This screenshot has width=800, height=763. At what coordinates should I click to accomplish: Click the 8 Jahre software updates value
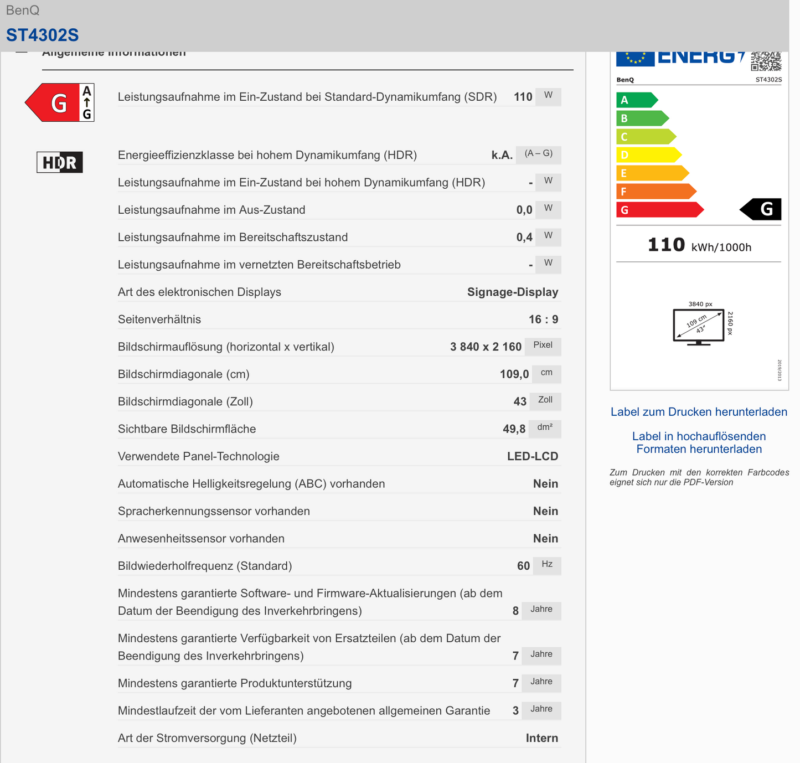pos(515,611)
